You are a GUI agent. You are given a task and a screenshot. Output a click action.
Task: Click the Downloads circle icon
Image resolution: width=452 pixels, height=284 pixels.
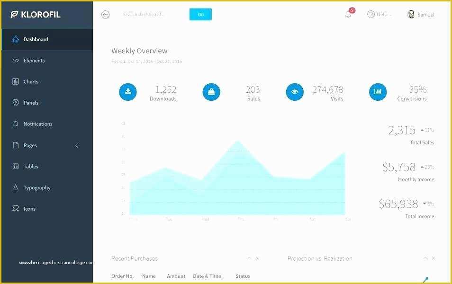tap(128, 92)
